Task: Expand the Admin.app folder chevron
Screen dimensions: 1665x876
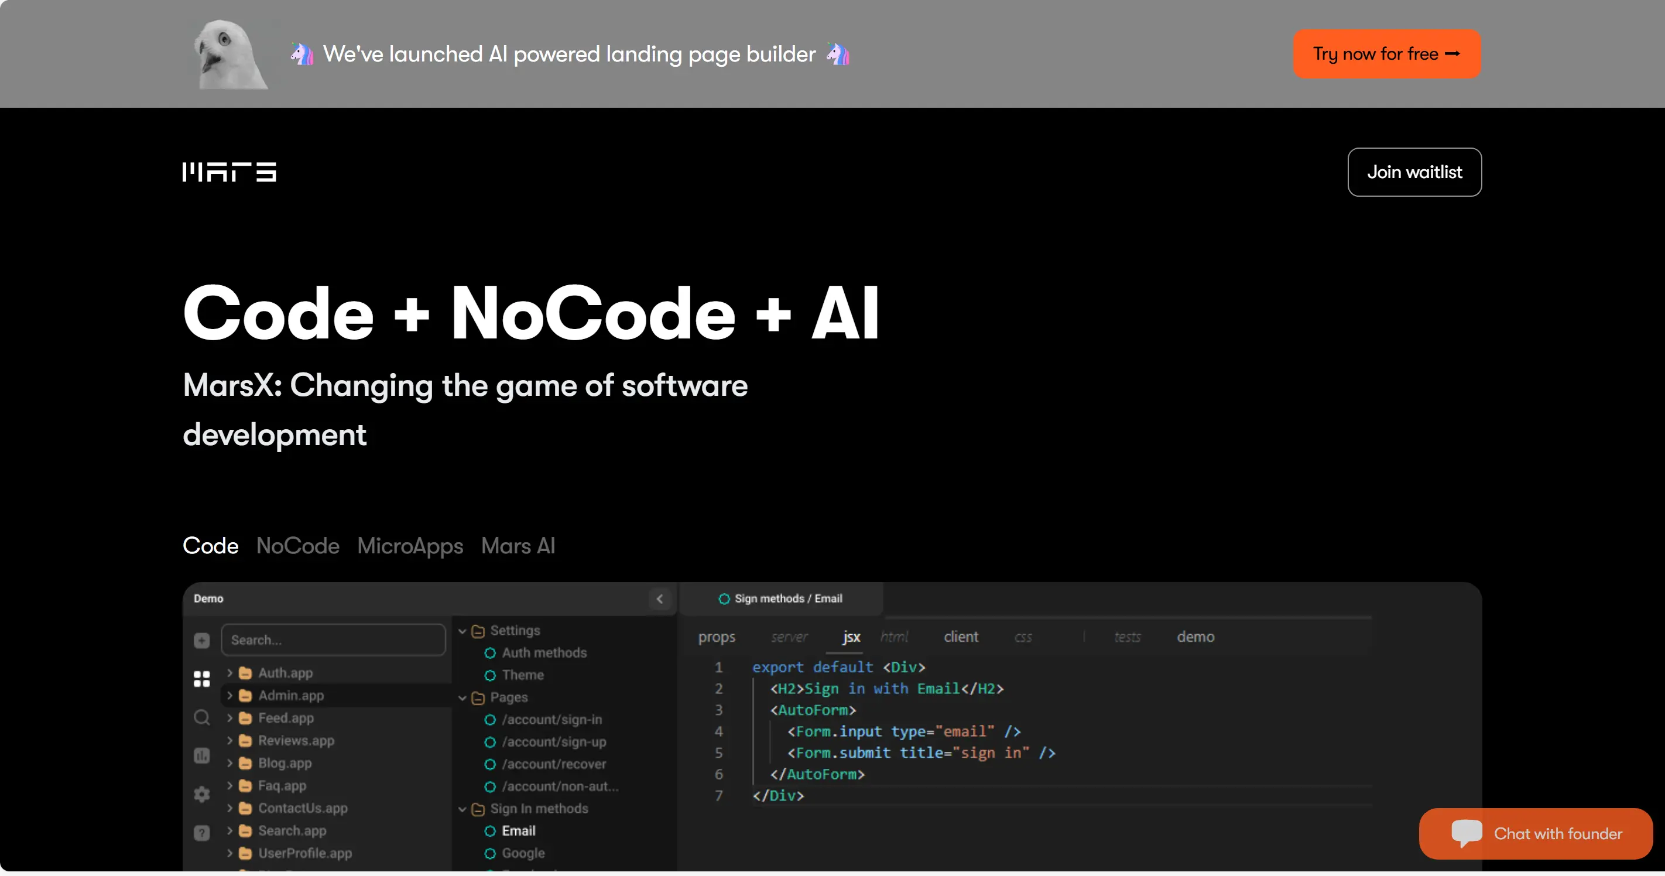Action: click(229, 696)
